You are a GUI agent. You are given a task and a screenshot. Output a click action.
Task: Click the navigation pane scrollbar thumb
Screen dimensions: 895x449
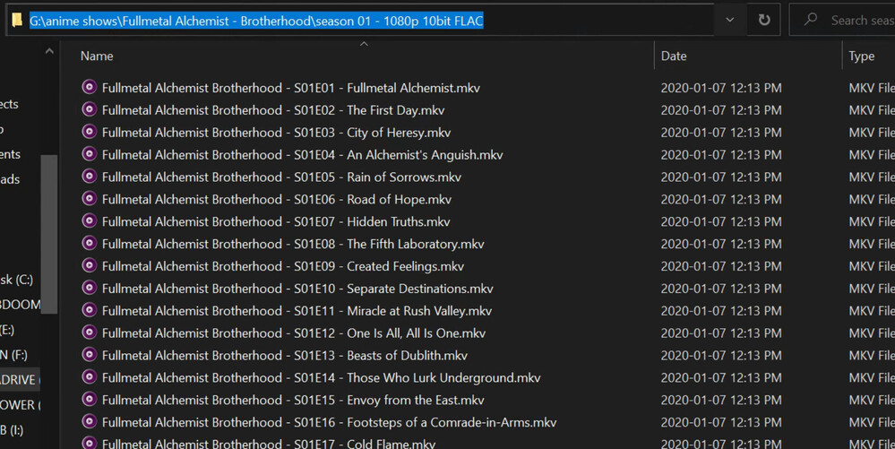pos(49,234)
